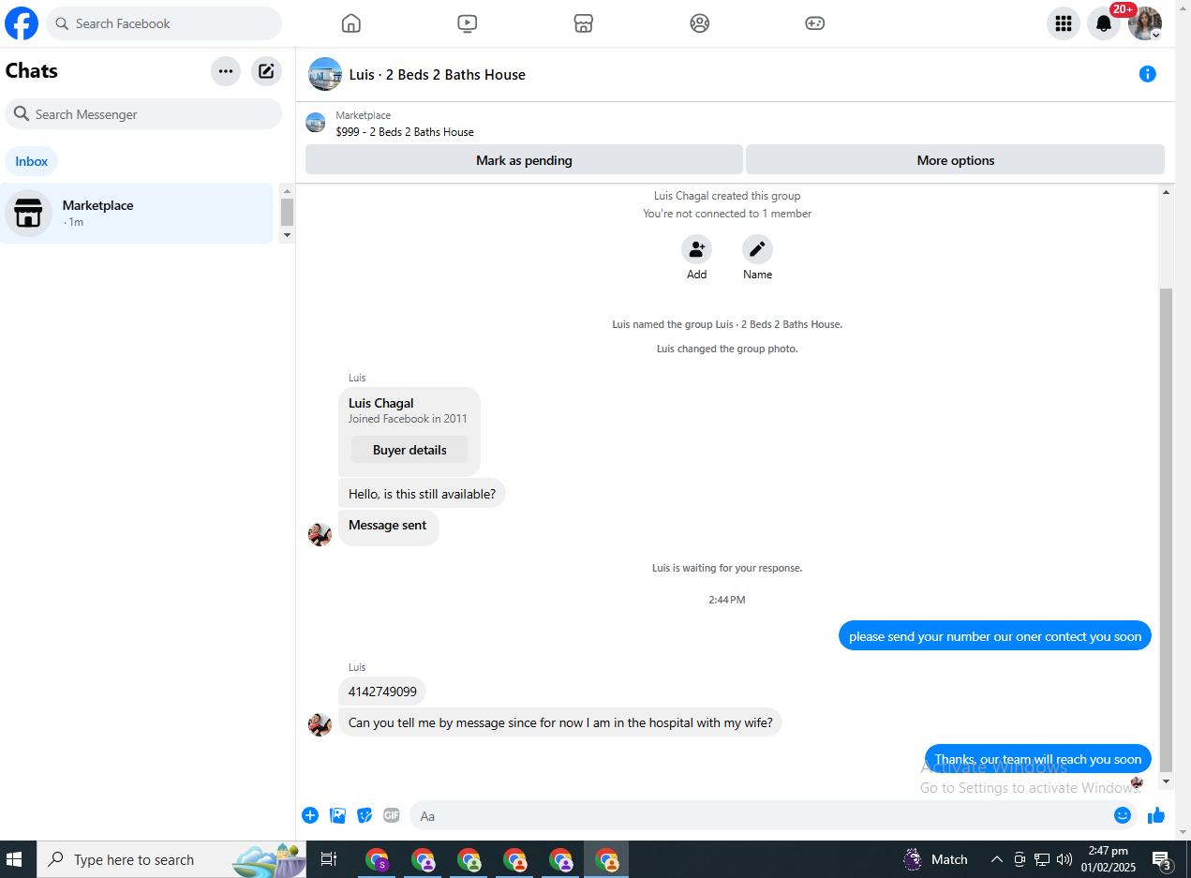Click the conversation header title Luis · 2 Beds 2 Baths House

[438, 75]
